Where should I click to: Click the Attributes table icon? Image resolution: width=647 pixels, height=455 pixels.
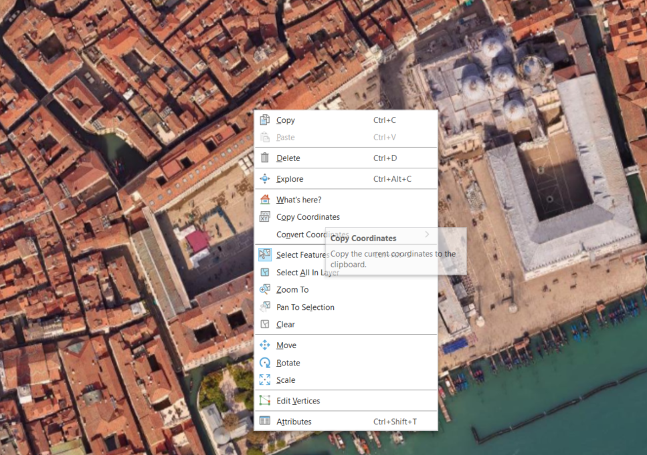[265, 421]
